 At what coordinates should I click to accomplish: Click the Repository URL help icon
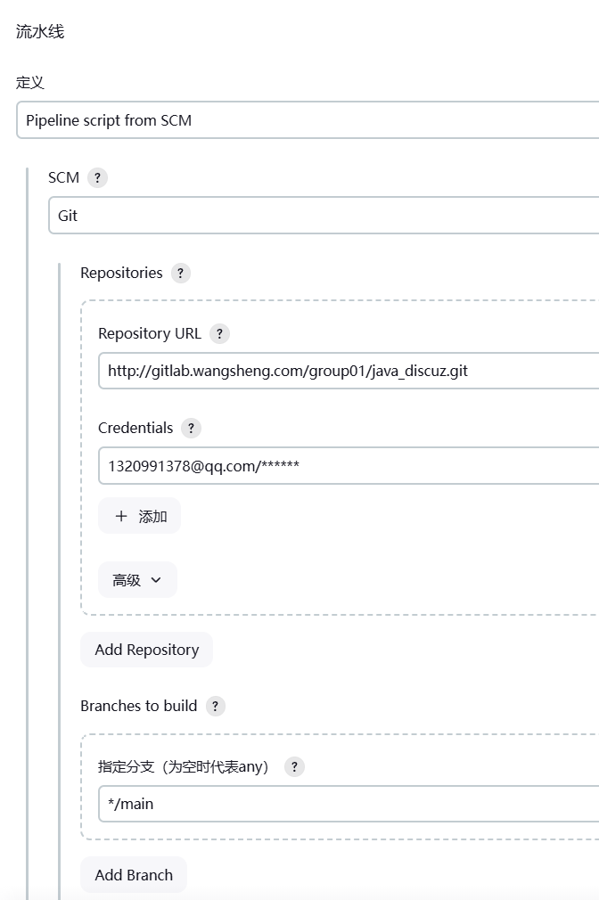click(219, 333)
